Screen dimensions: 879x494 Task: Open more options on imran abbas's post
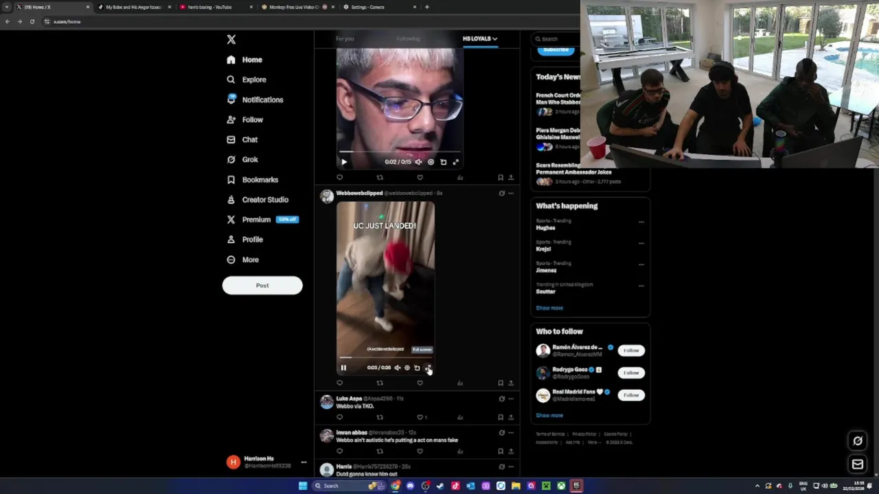click(511, 433)
